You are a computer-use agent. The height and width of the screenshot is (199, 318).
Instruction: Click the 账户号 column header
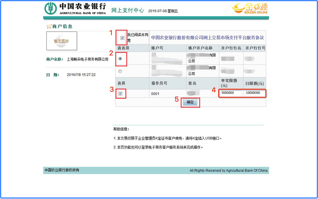pos(157,48)
